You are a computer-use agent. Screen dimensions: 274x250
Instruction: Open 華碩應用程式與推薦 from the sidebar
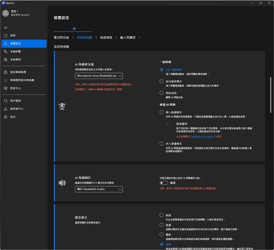tap(24, 80)
